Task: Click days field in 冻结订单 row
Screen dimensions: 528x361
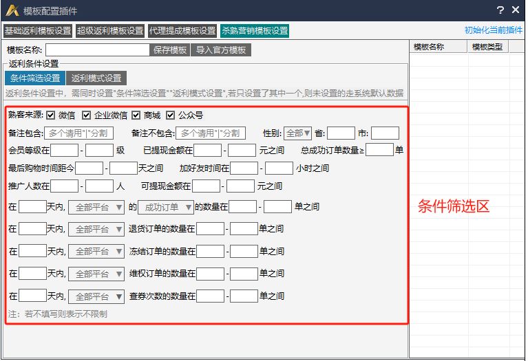Action: coord(32,251)
